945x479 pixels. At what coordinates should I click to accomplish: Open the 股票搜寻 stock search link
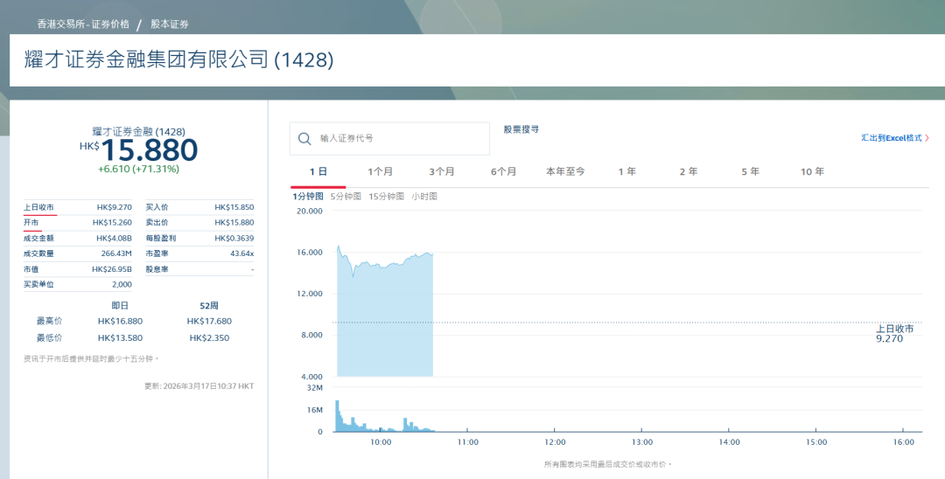pyautogui.click(x=521, y=129)
